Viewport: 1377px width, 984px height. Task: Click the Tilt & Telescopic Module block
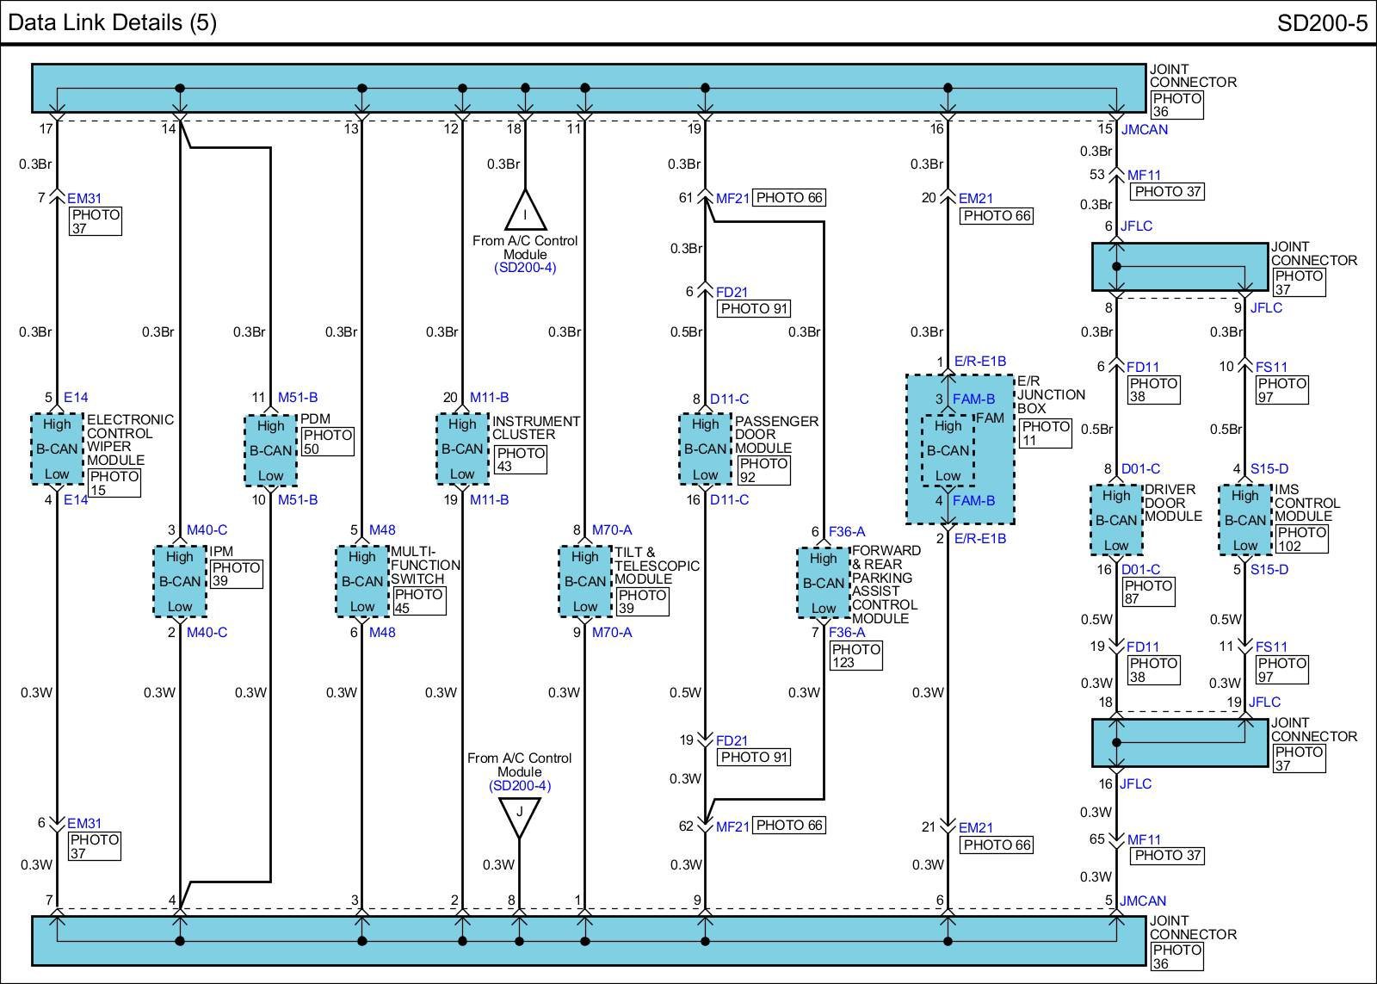584,581
